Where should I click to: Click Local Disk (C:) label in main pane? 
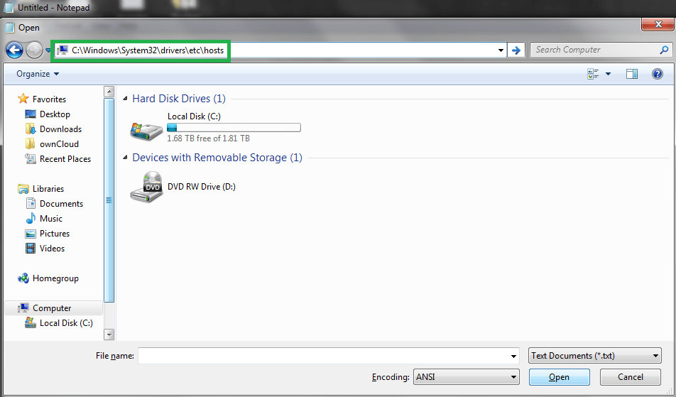(194, 116)
